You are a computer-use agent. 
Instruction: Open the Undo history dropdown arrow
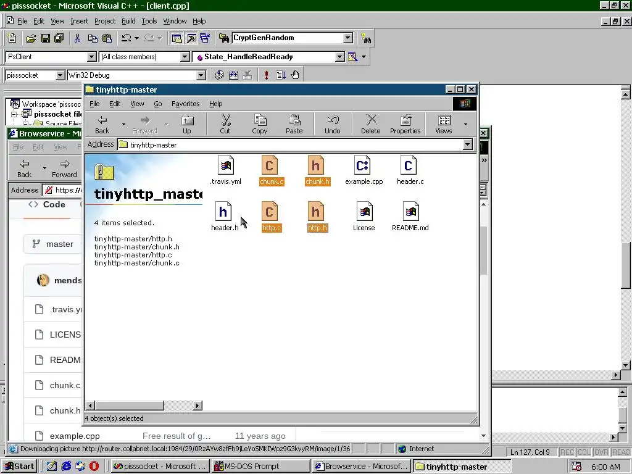pos(136,38)
